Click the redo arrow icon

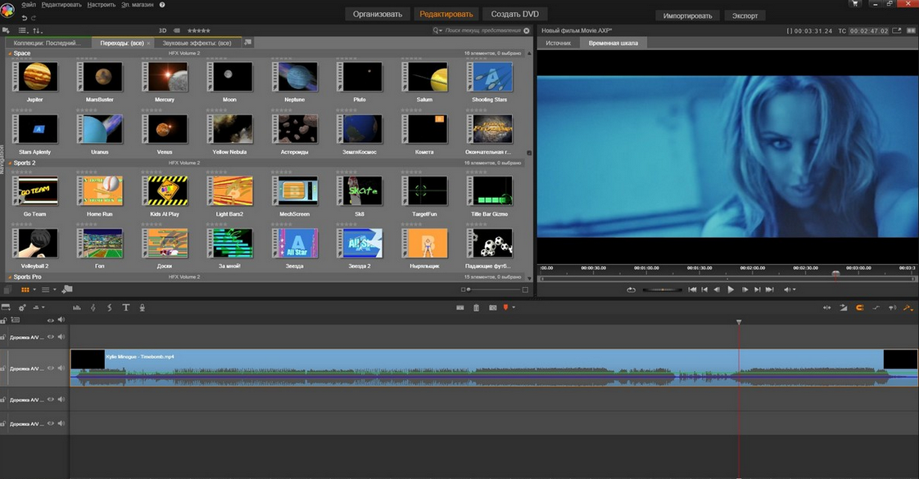point(33,17)
